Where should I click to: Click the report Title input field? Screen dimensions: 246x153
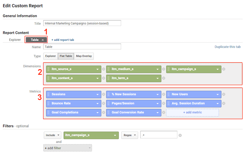[x=82, y=23]
